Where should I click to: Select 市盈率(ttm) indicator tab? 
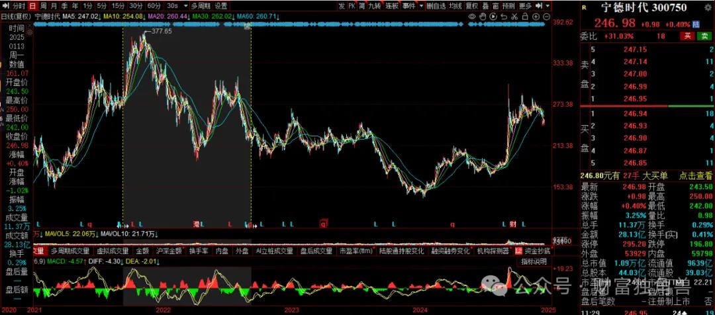356,251
